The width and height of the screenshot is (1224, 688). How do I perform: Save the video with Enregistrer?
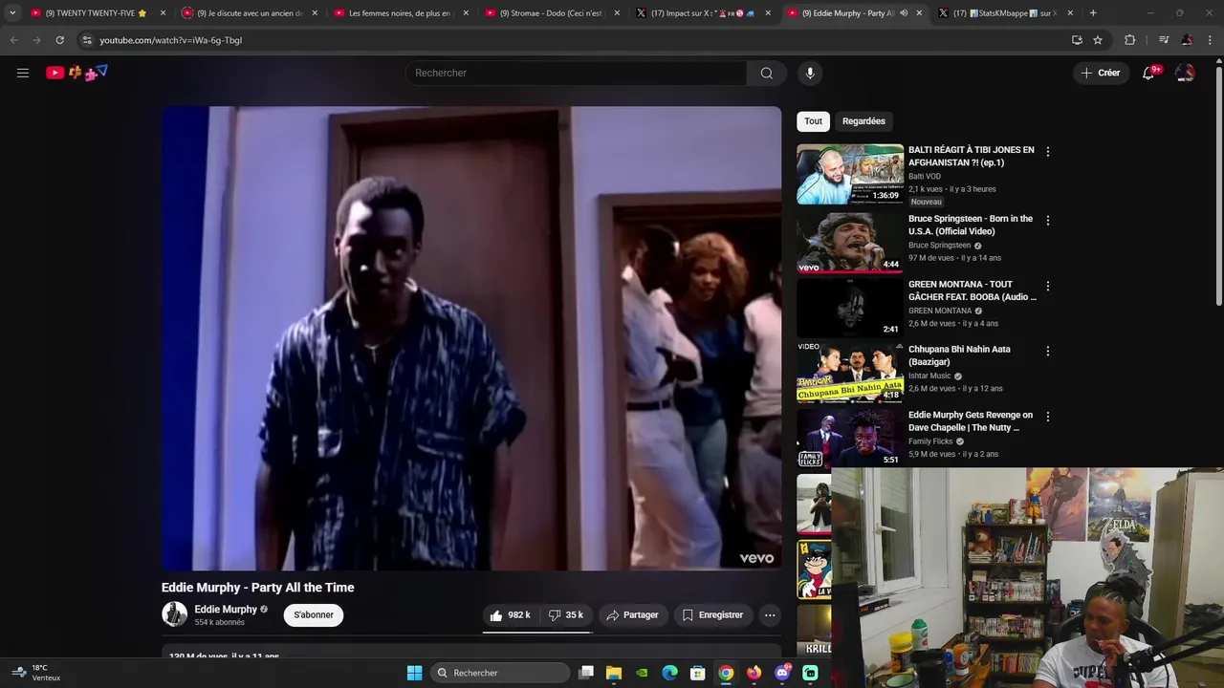point(712,615)
